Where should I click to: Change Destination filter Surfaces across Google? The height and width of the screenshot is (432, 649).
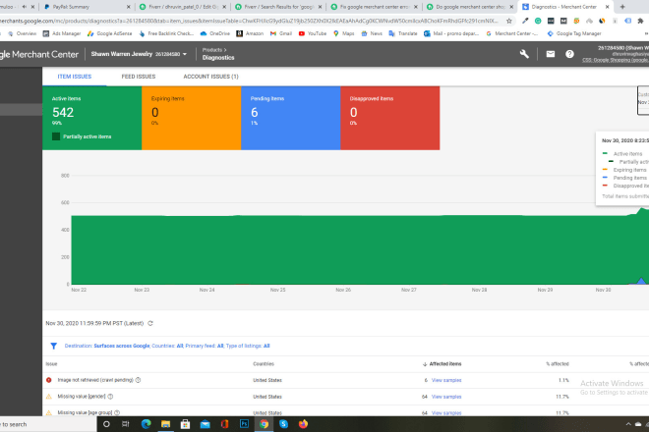click(107, 346)
